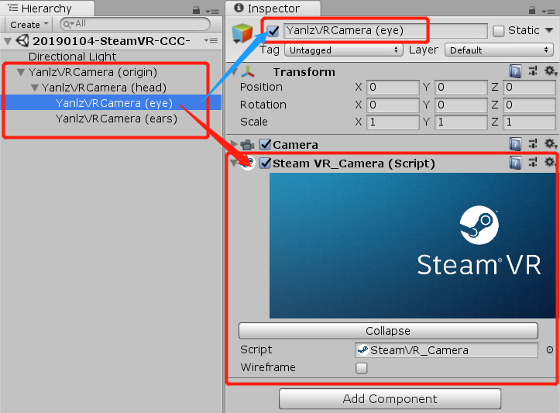Open the Steam VR_Camera gear settings menu
This screenshot has height=413, width=560.
[x=550, y=163]
